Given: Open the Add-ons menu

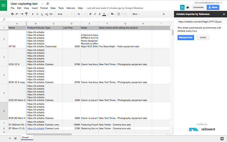Looking at the screenshot, I should pyautogui.click(x=71, y=8).
